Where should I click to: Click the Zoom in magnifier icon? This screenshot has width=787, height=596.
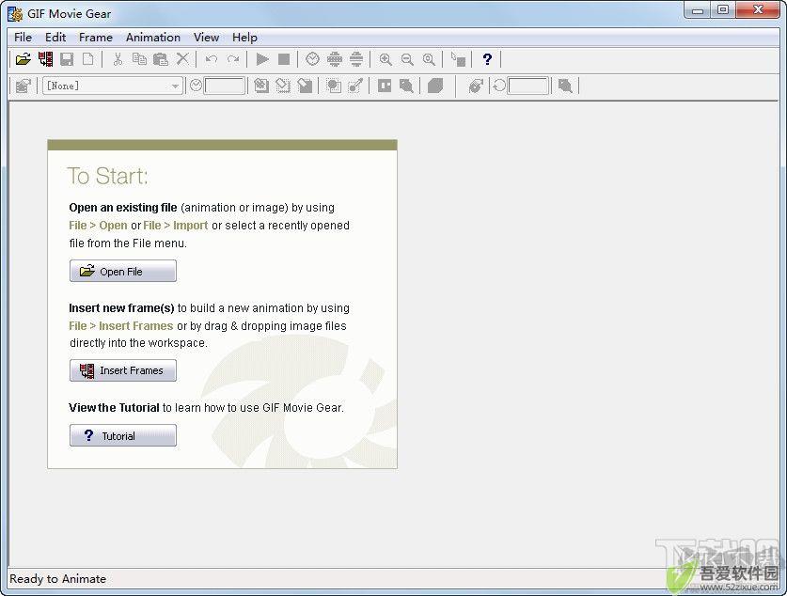click(386, 59)
